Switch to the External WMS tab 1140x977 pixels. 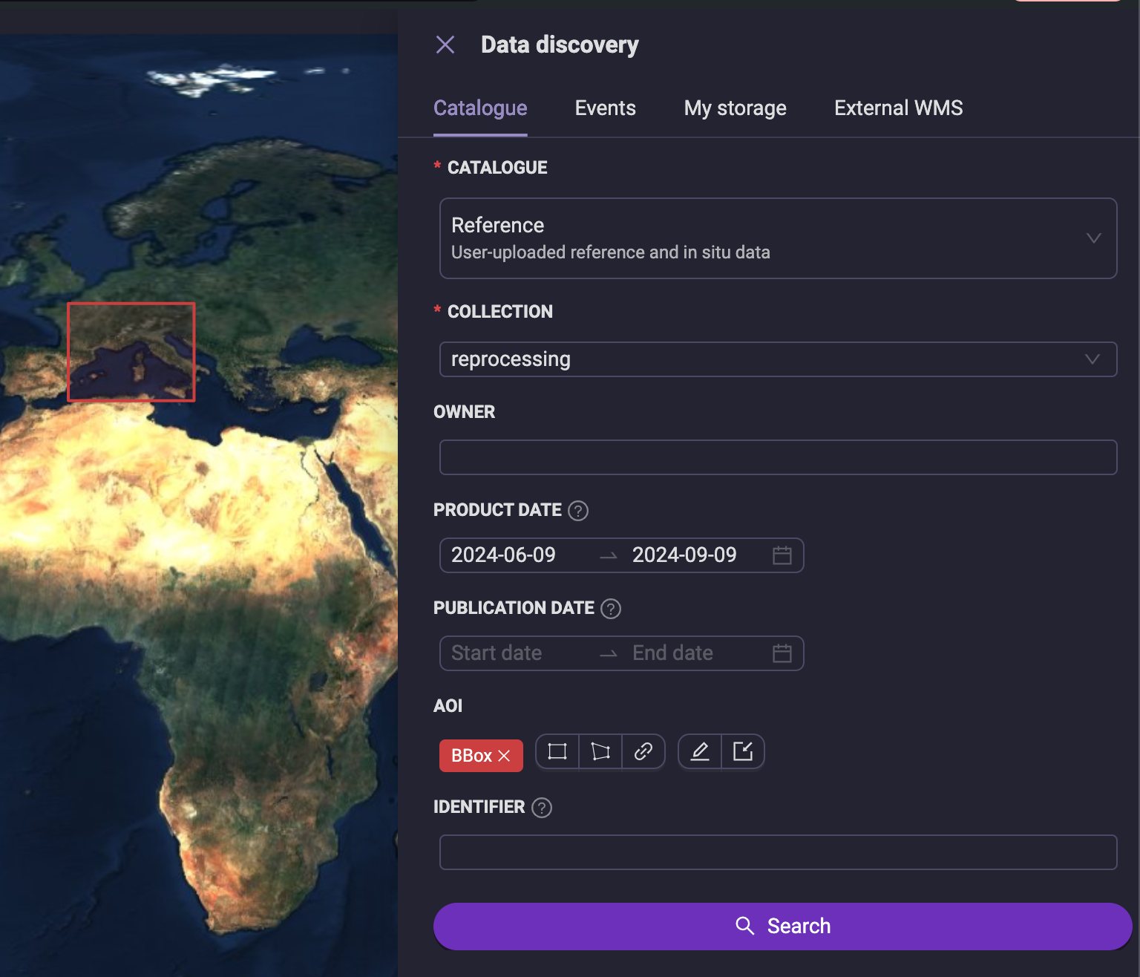pyautogui.click(x=898, y=108)
